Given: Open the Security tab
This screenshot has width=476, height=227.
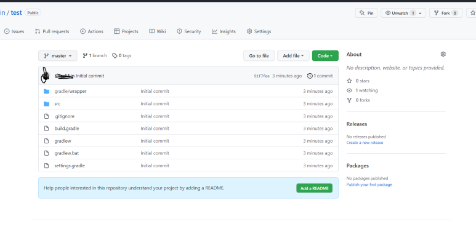Looking at the screenshot, I should [x=189, y=31].
